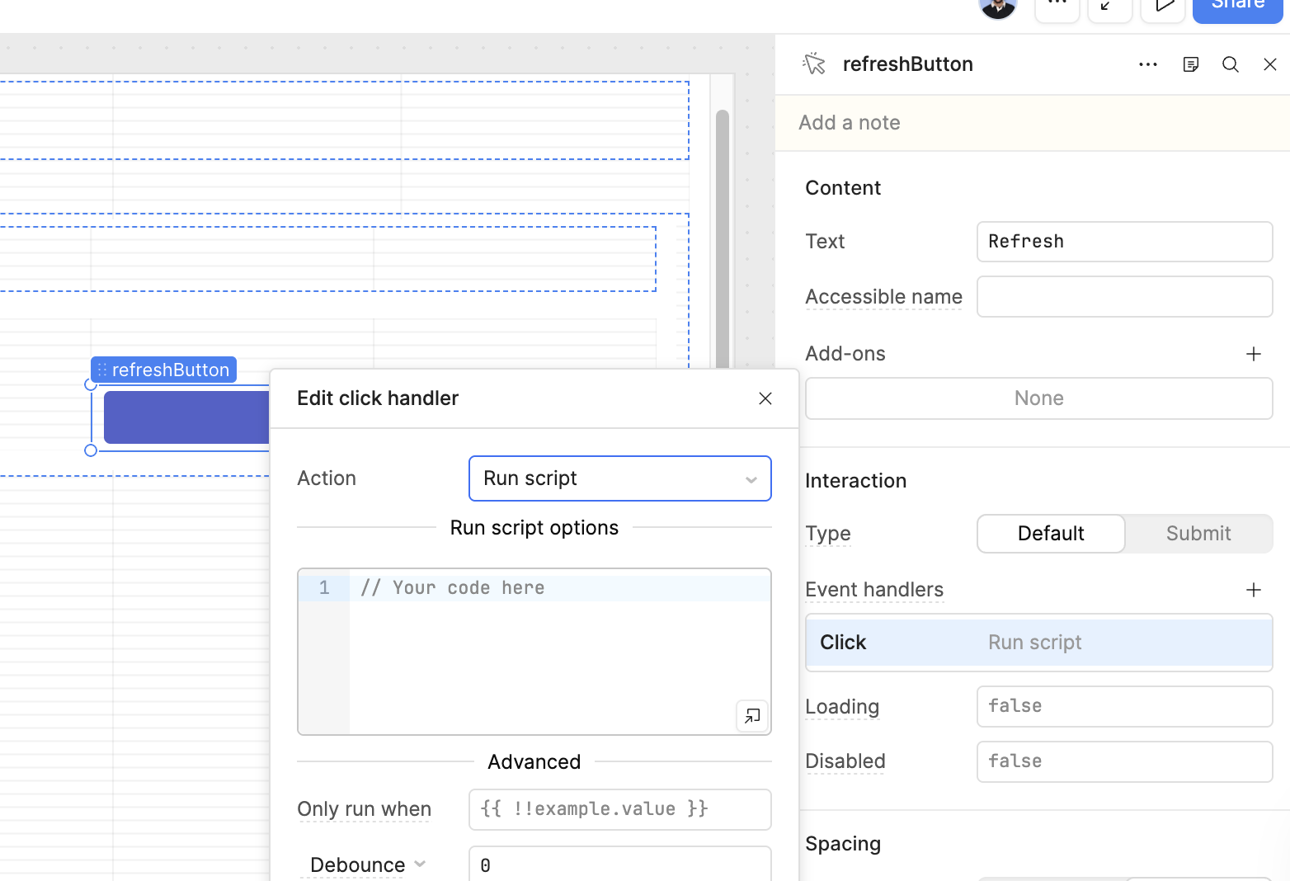This screenshot has height=881, width=1290.
Task: Click the Add a note field
Action: point(1031,123)
